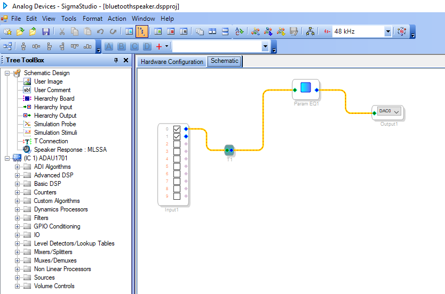The image size is (445, 294).
Task: Click the letter D toolbar button
Action: tap(147, 46)
